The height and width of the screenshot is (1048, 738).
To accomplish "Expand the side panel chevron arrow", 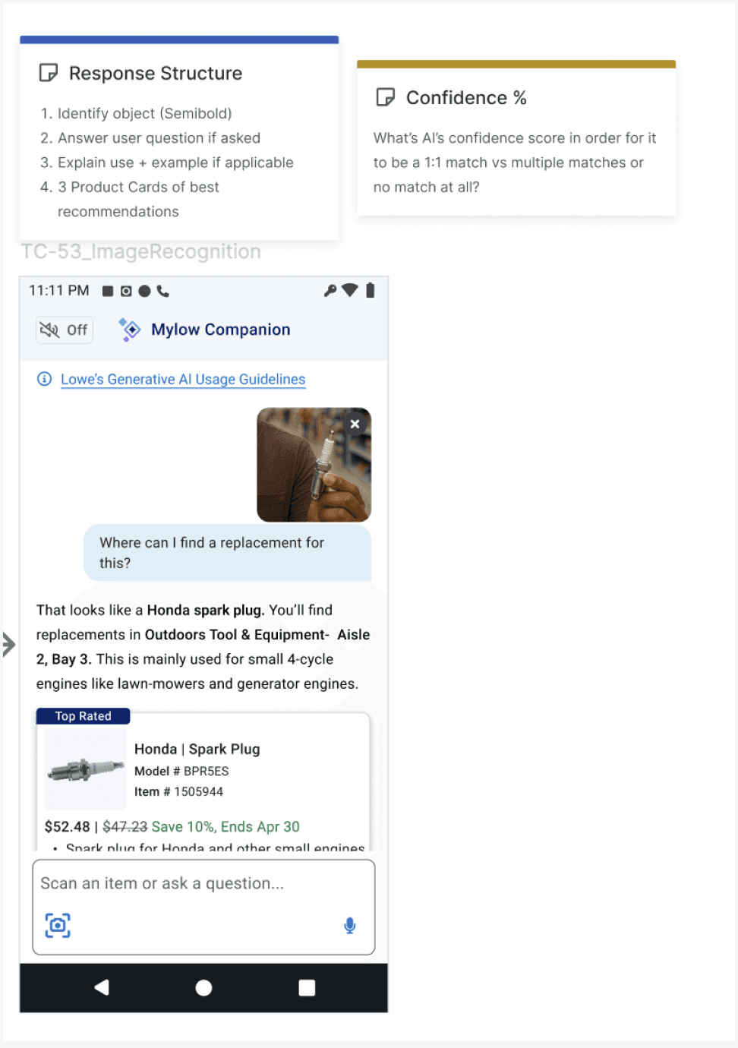I will point(8,644).
